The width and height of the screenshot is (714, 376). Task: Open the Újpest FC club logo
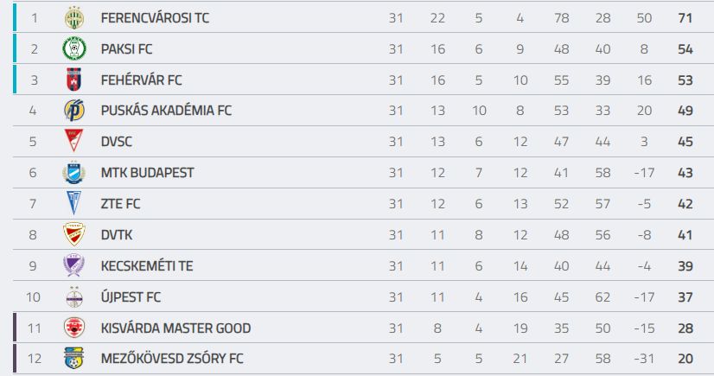tap(73, 296)
